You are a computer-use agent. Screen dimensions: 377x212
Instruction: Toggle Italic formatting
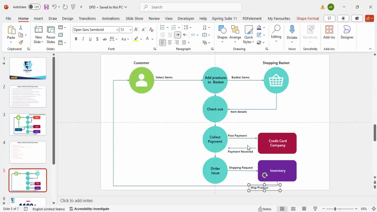(x=83, y=39)
